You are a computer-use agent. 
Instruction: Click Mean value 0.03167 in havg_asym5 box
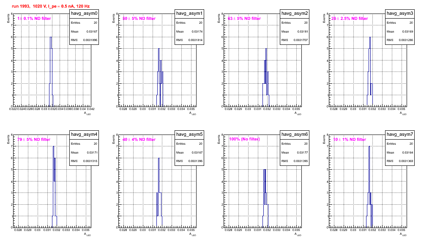coord(197,152)
